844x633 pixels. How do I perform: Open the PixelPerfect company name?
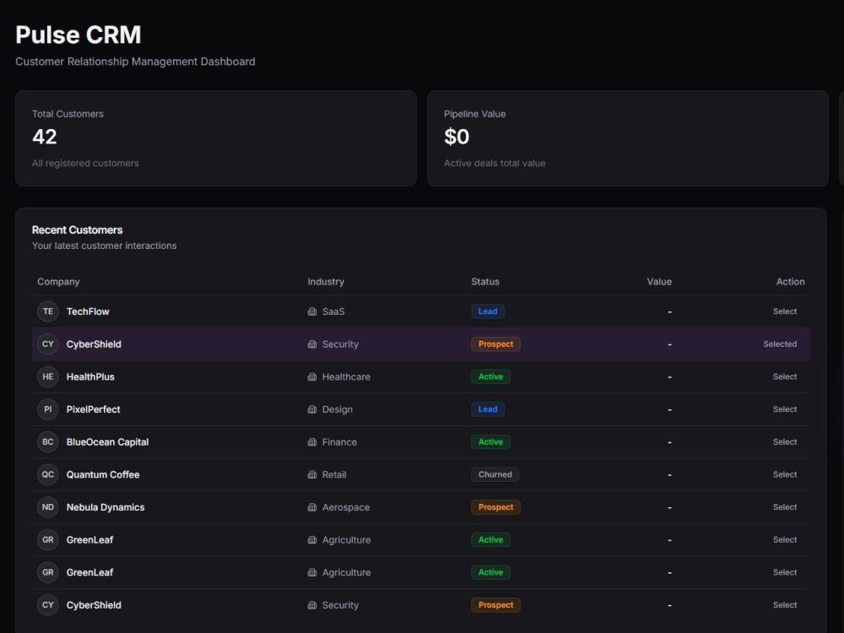coord(93,409)
